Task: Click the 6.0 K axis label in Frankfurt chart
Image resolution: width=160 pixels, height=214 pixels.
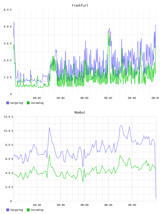Action: point(8,10)
